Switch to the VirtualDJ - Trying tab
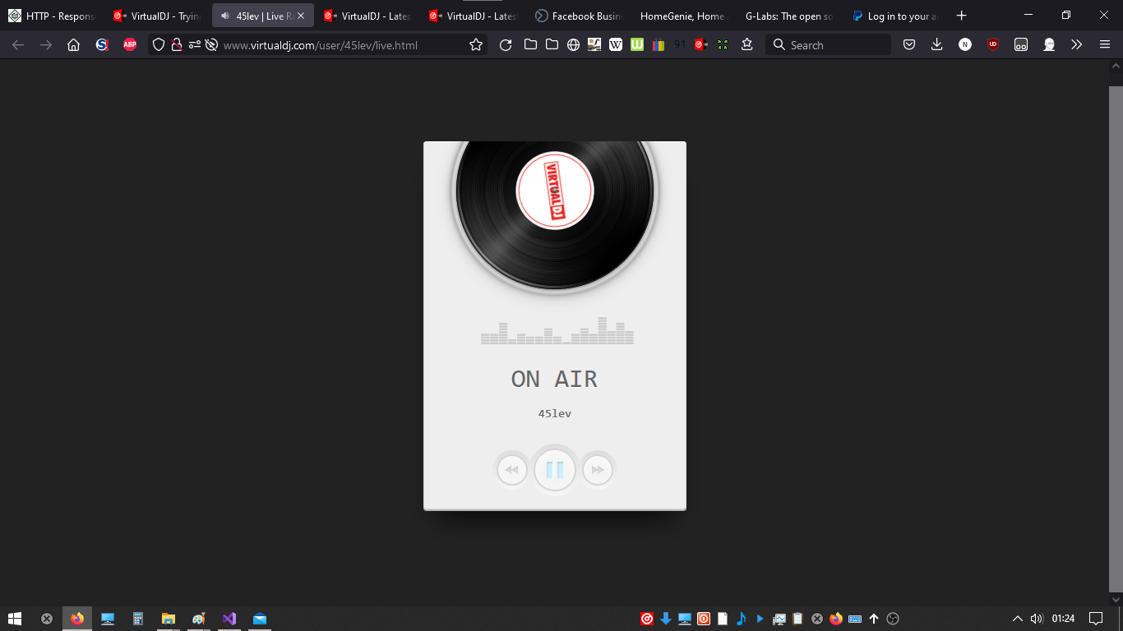This screenshot has width=1123, height=631. 157,16
